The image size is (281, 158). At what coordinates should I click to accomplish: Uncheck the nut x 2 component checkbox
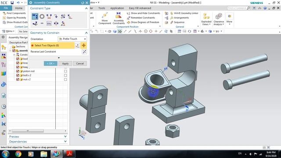point(18,79)
